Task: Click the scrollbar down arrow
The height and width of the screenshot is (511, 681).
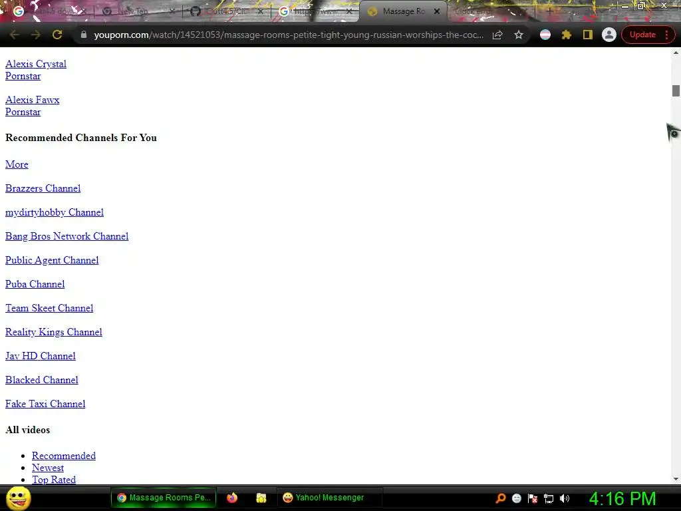Action: (676, 479)
